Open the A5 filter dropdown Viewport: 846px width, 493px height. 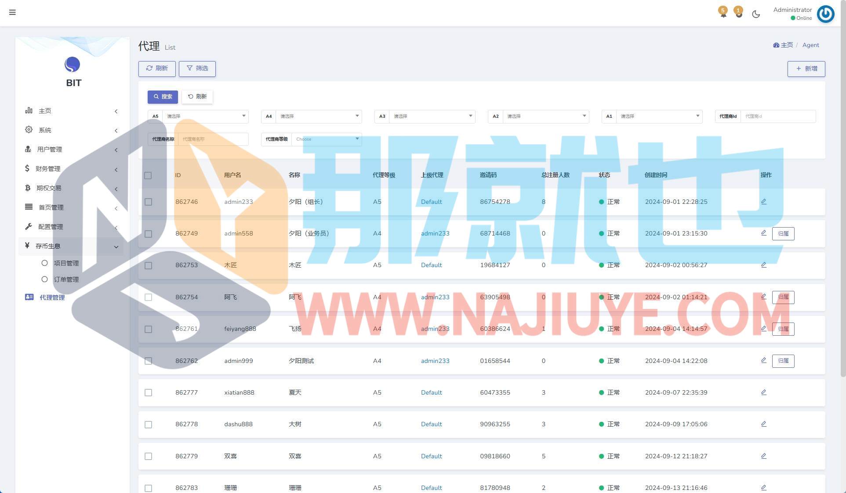[205, 116]
